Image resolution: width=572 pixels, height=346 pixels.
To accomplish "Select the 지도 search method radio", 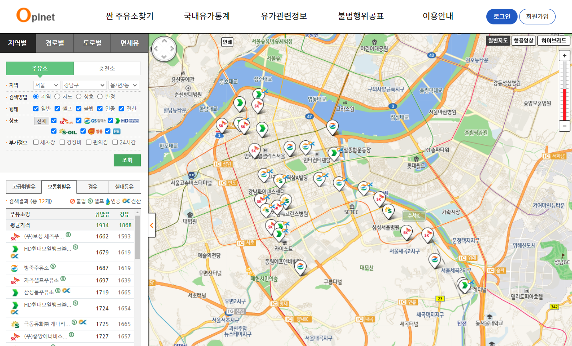I will (x=57, y=96).
